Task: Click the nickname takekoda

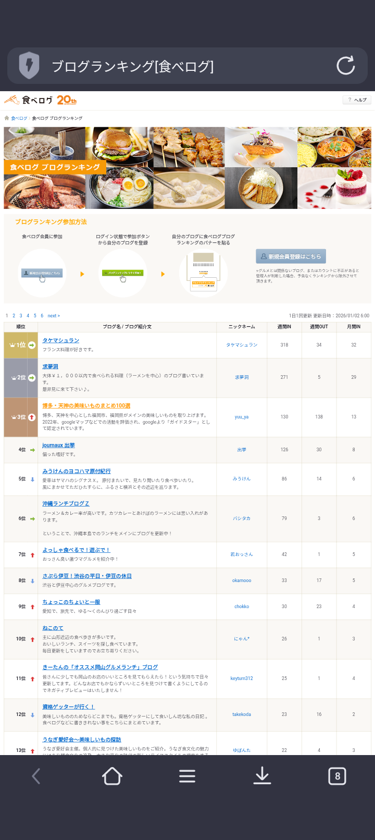Action: click(x=242, y=714)
